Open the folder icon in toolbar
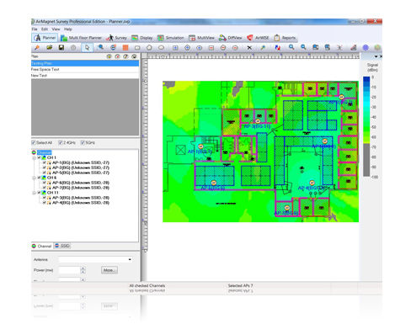 tap(50, 48)
